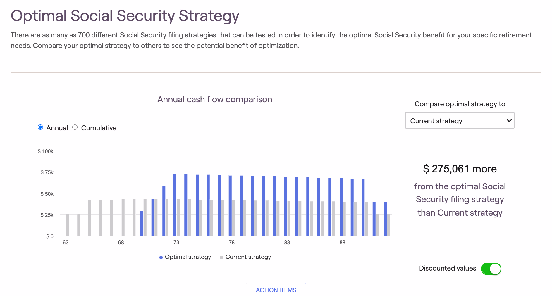Click the gray bar at age 63
The height and width of the screenshot is (296, 552).
(67, 225)
